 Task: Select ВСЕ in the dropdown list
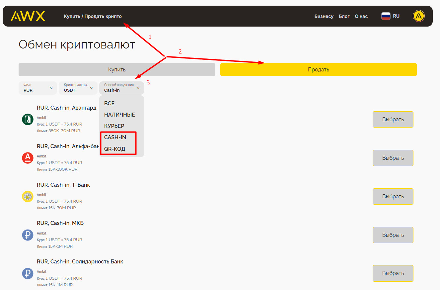[x=110, y=104]
